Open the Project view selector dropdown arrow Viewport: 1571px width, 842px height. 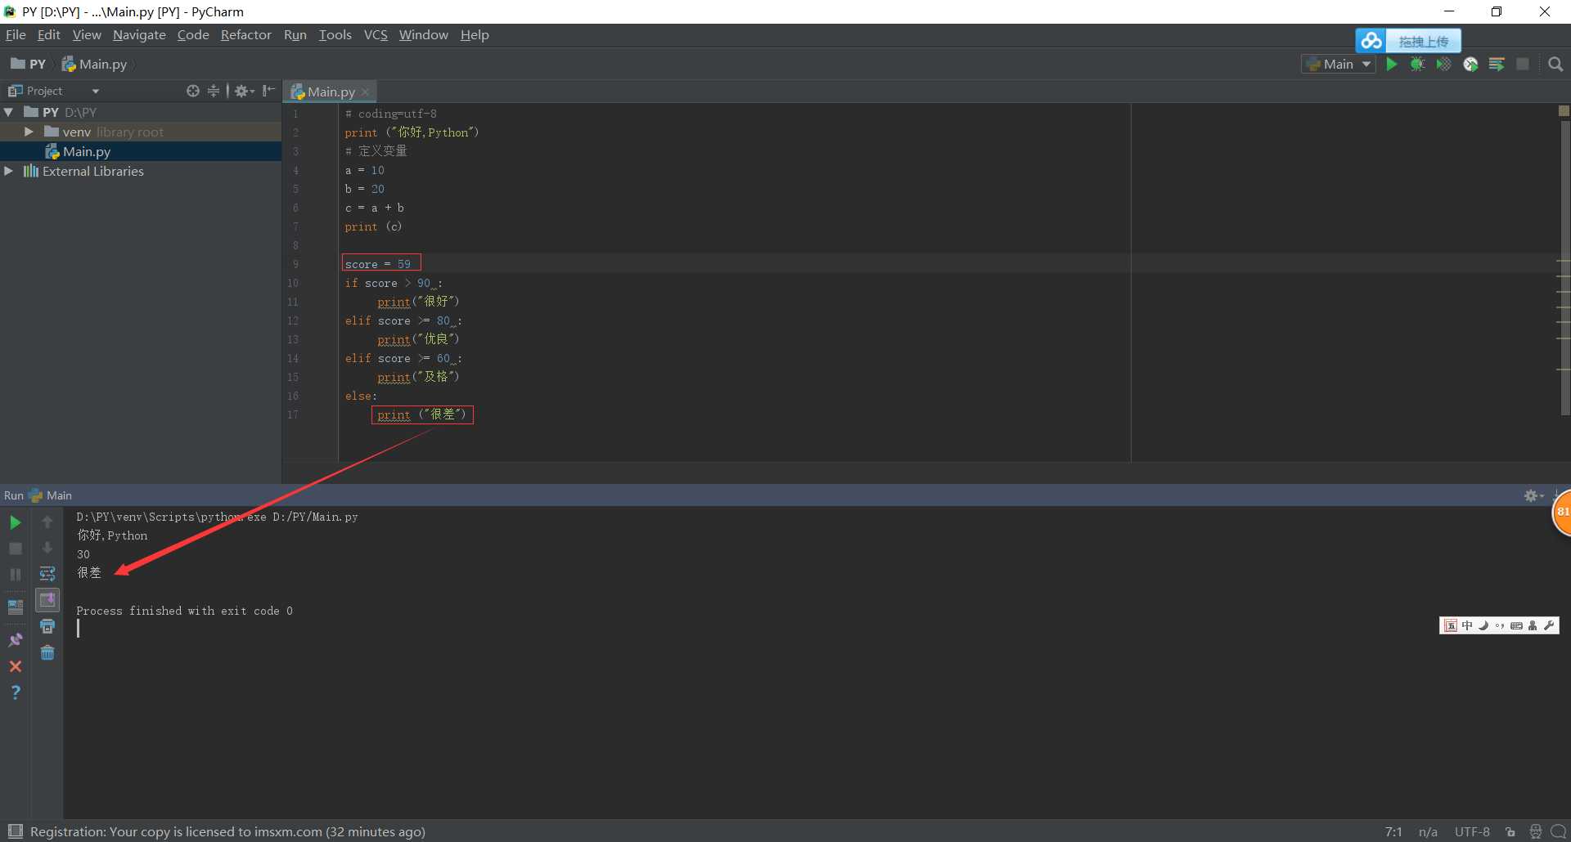click(x=96, y=91)
